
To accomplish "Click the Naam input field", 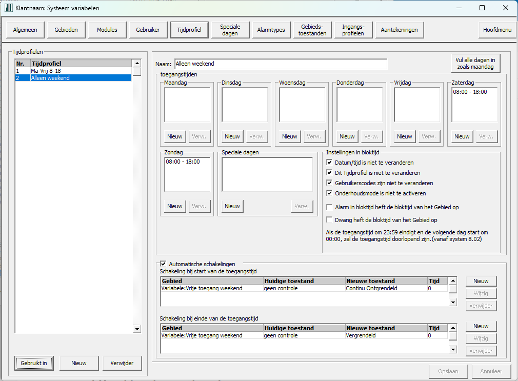I will (x=280, y=64).
